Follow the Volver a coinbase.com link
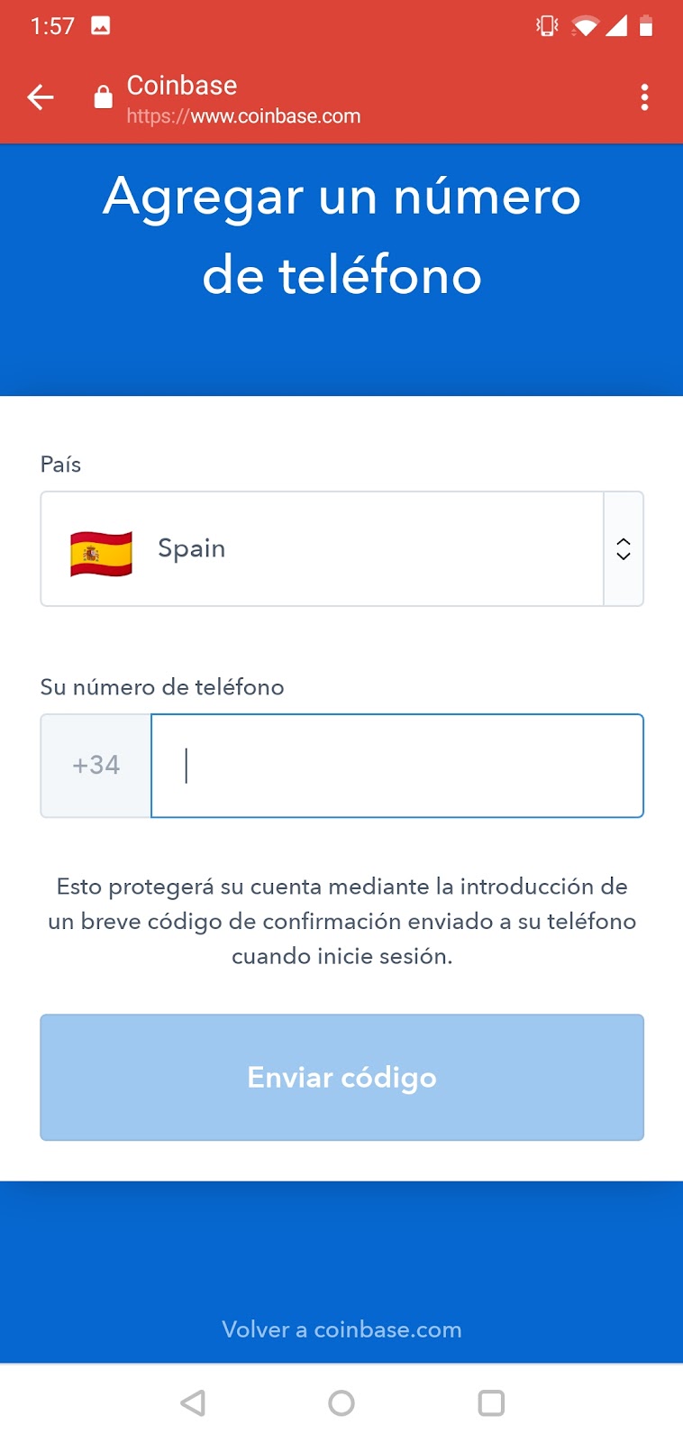683x1443 pixels. point(341,1329)
